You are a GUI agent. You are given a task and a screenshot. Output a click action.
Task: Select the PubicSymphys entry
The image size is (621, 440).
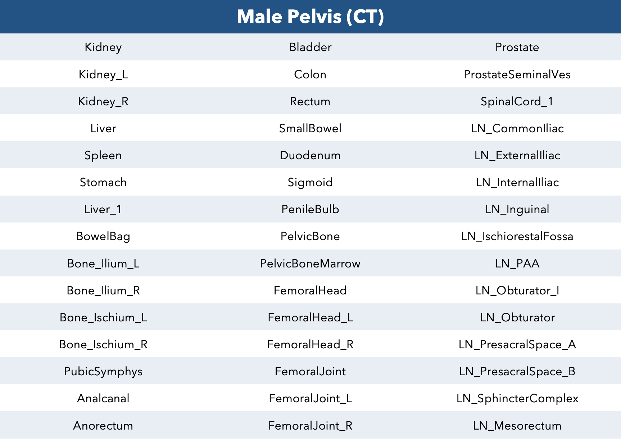click(103, 371)
